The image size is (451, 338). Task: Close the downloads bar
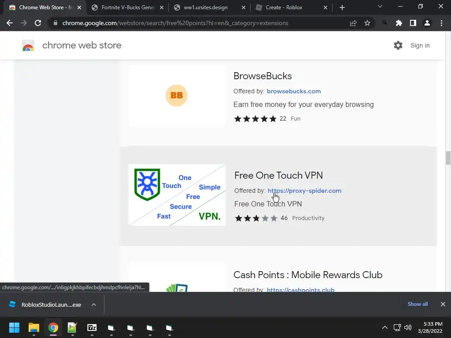pos(443,304)
